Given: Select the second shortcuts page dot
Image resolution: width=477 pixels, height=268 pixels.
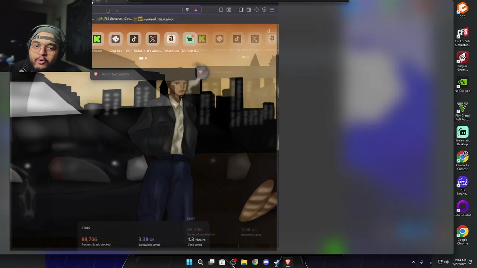Looking at the screenshot, I should 146,58.
